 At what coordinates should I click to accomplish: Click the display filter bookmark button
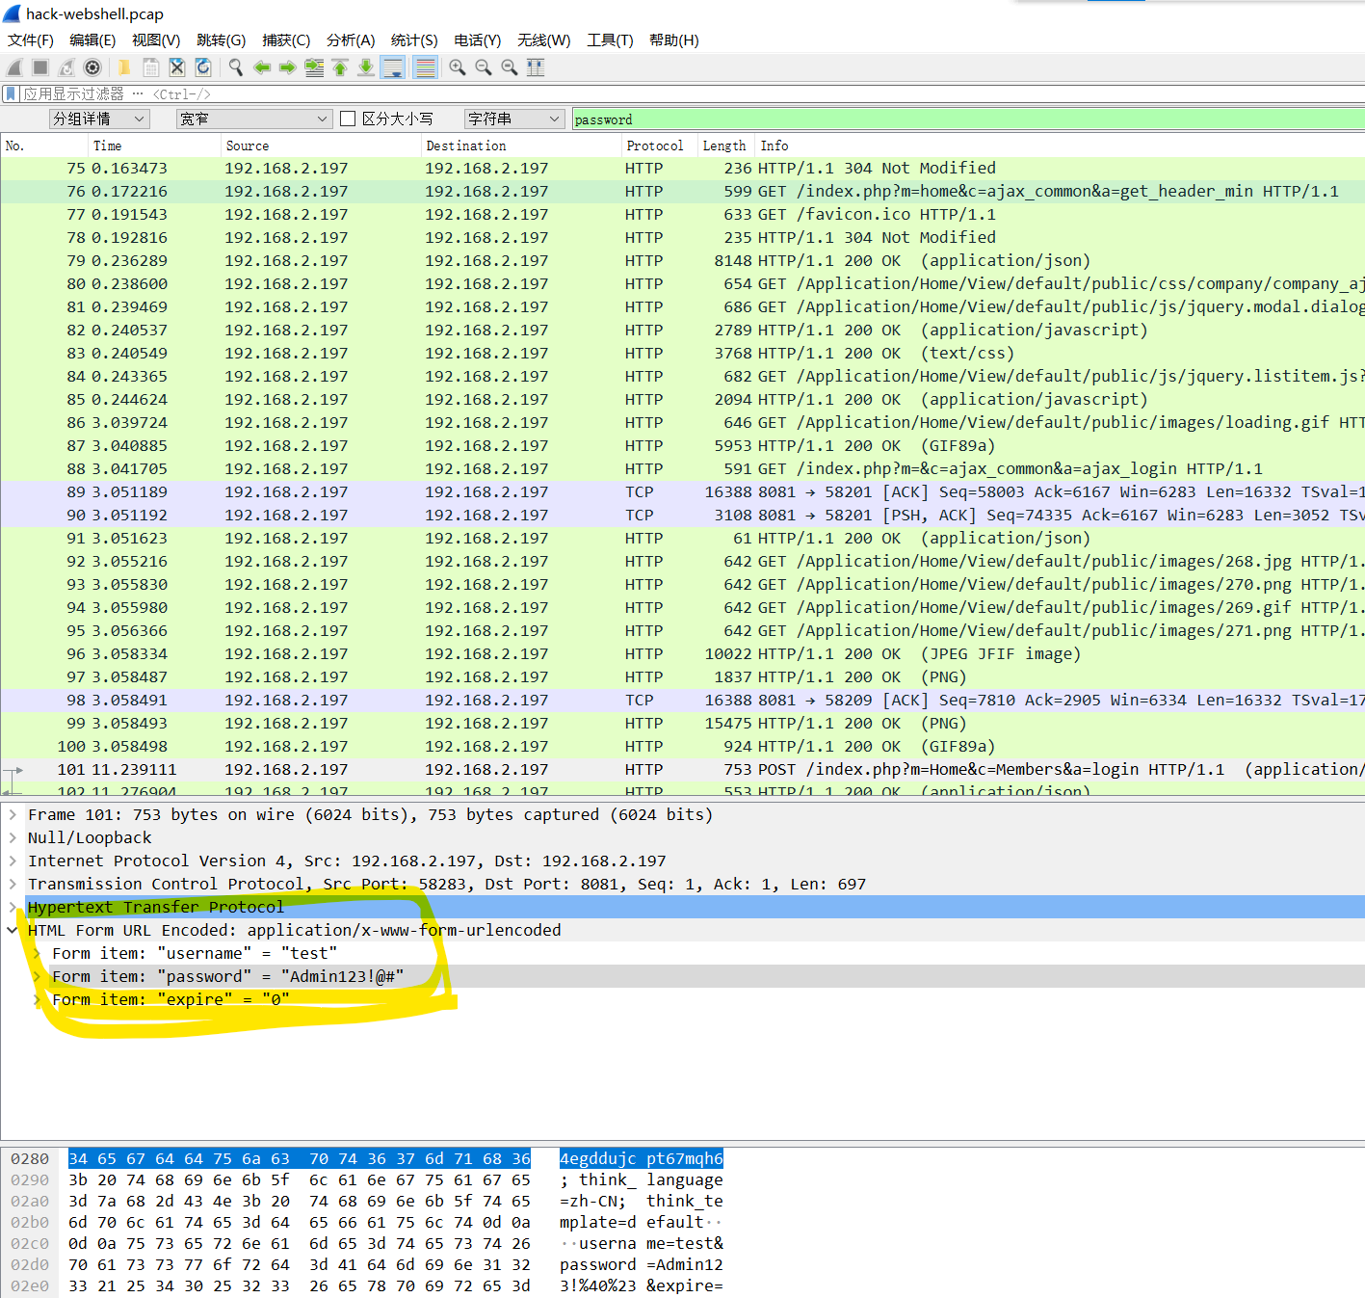tap(10, 93)
